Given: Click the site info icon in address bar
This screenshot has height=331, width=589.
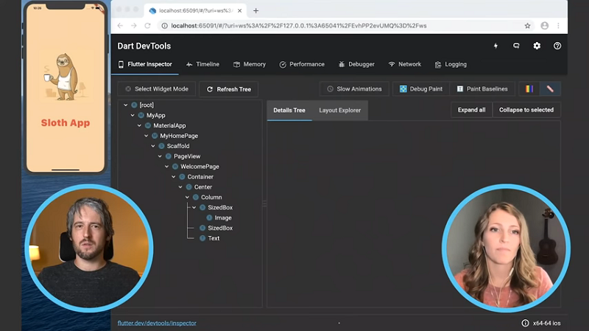Looking at the screenshot, I should 164,26.
